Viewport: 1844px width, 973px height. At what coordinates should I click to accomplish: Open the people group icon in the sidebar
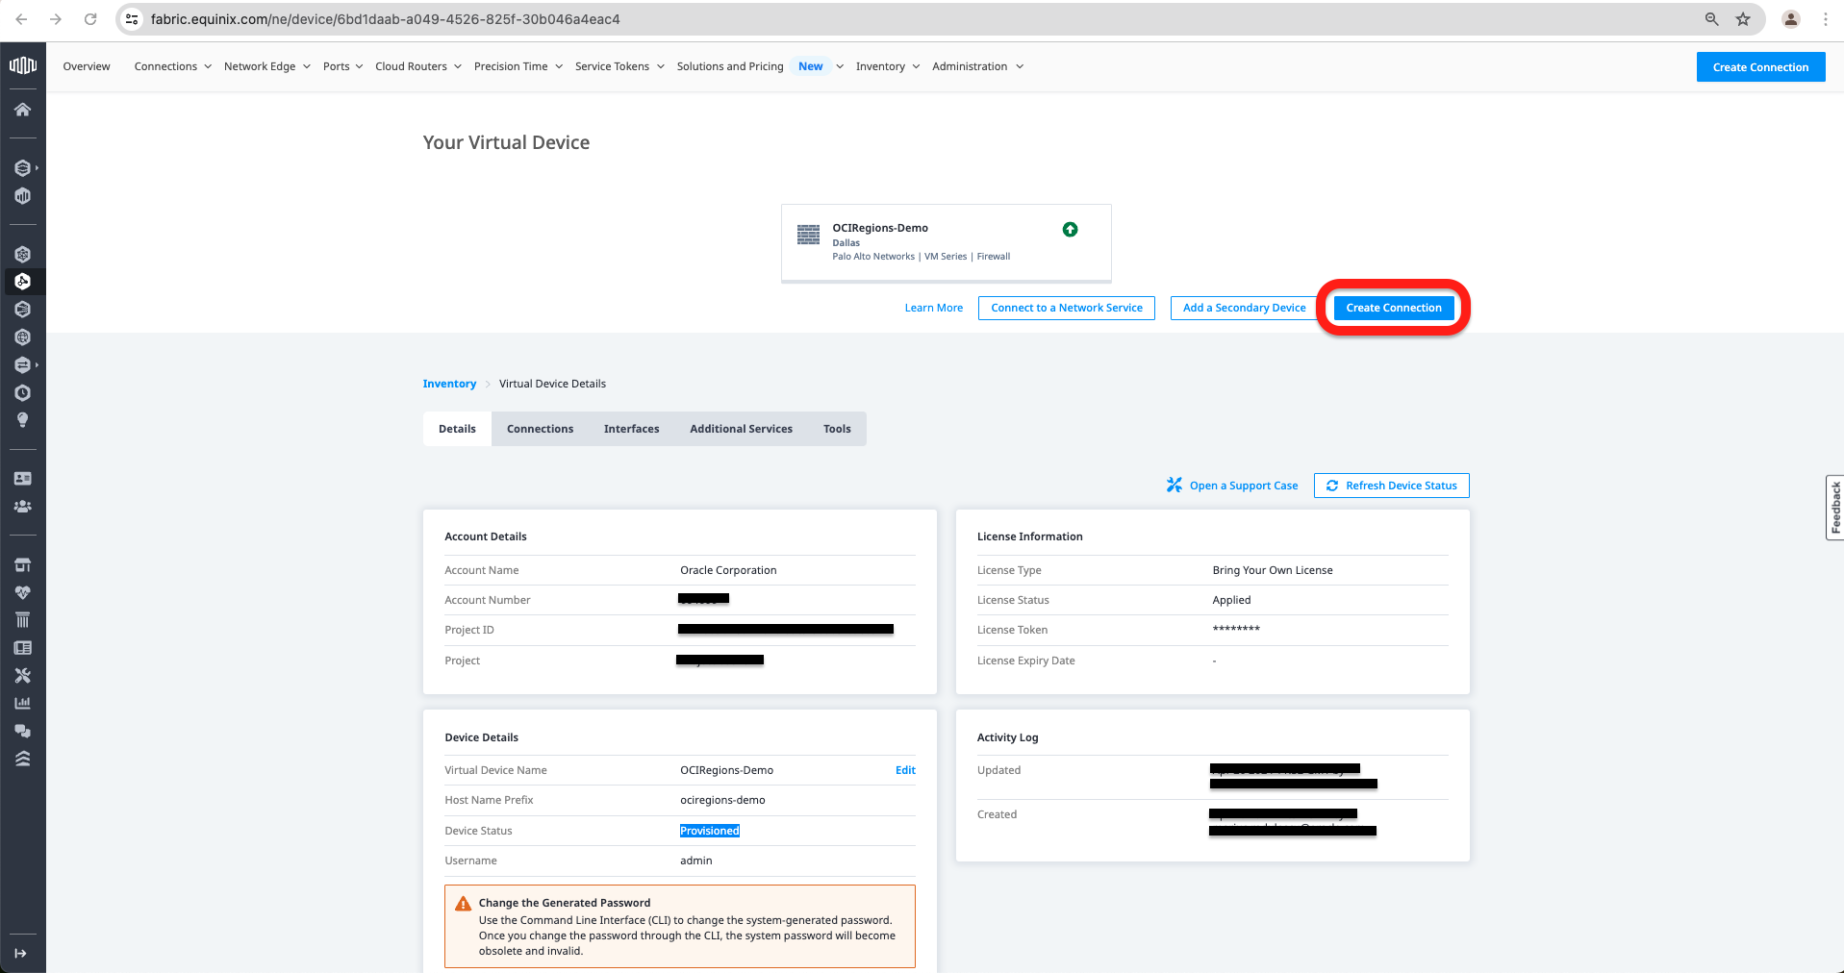(22, 507)
